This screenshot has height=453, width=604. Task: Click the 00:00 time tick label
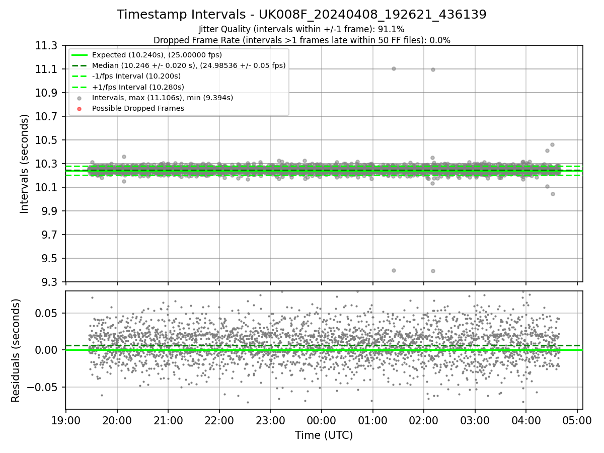pyautogui.click(x=321, y=420)
